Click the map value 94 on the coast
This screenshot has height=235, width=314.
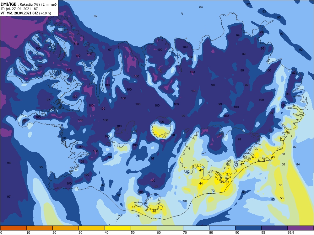pyautogui.click(x=65, y=138)
